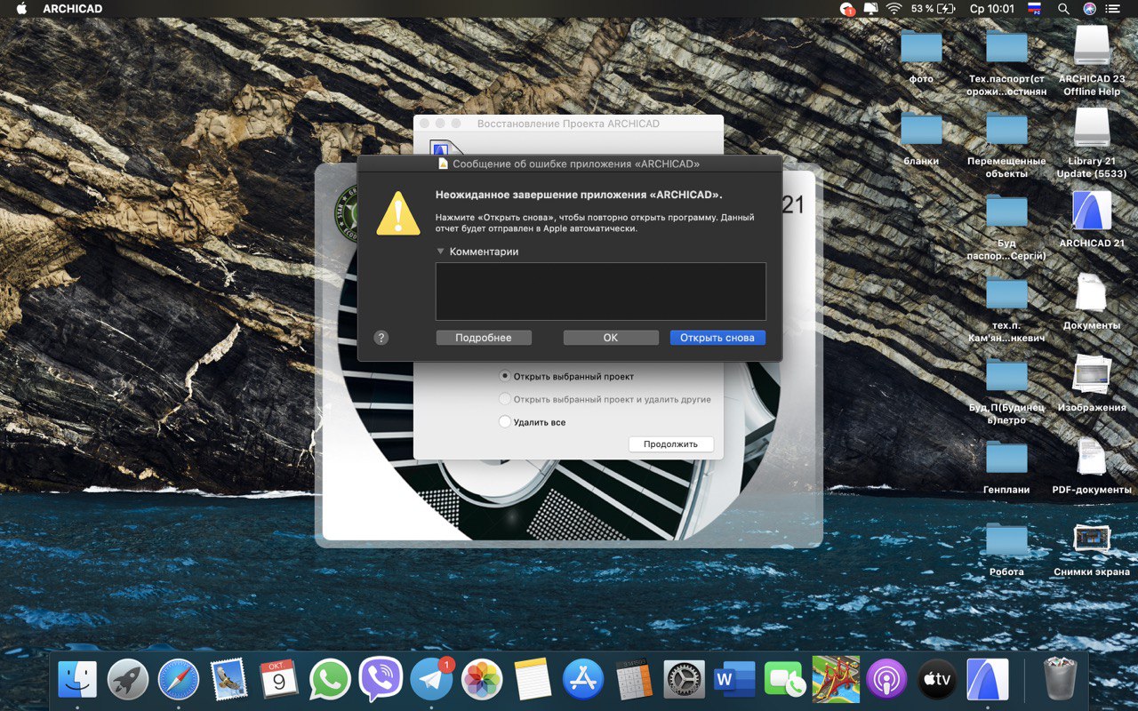Open Viber from the Dock
This screenshot has height=711, width=1138.
pos(381,680)
